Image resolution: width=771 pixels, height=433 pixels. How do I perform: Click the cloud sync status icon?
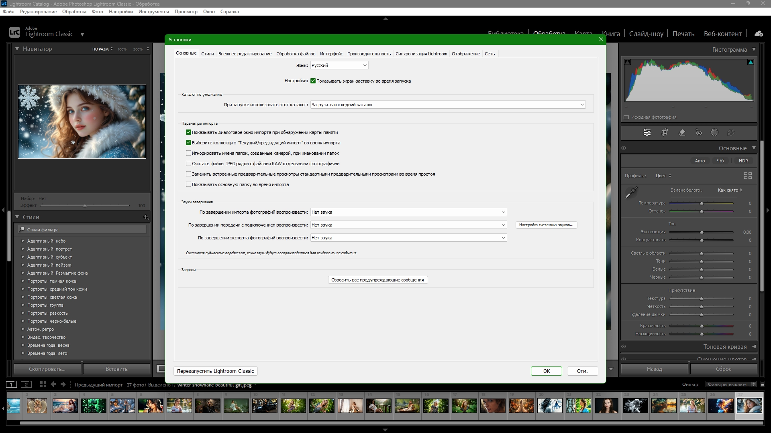click(x=758, y=34)
